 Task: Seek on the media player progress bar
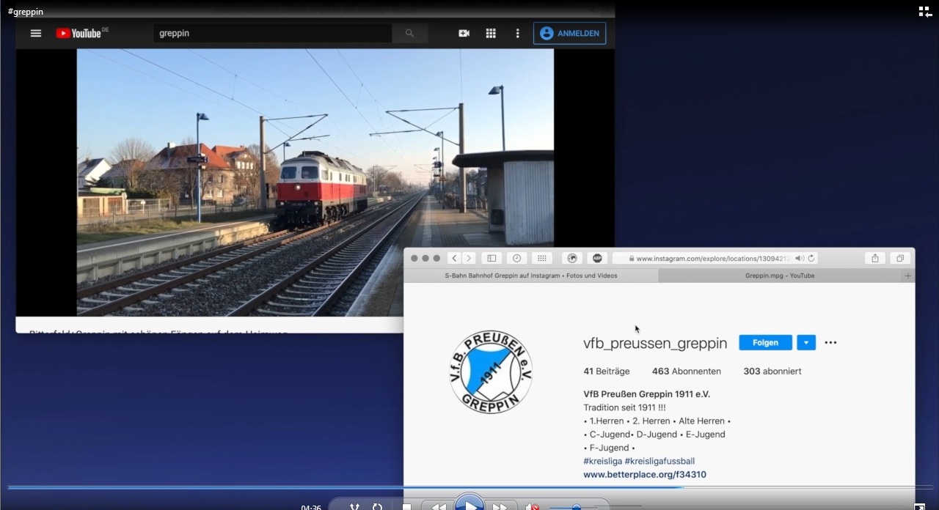coord(469,487)
